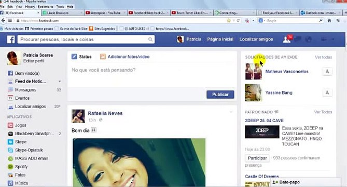Click the status box No que você está pensando

pyautogui.click(x=152, y=75)
